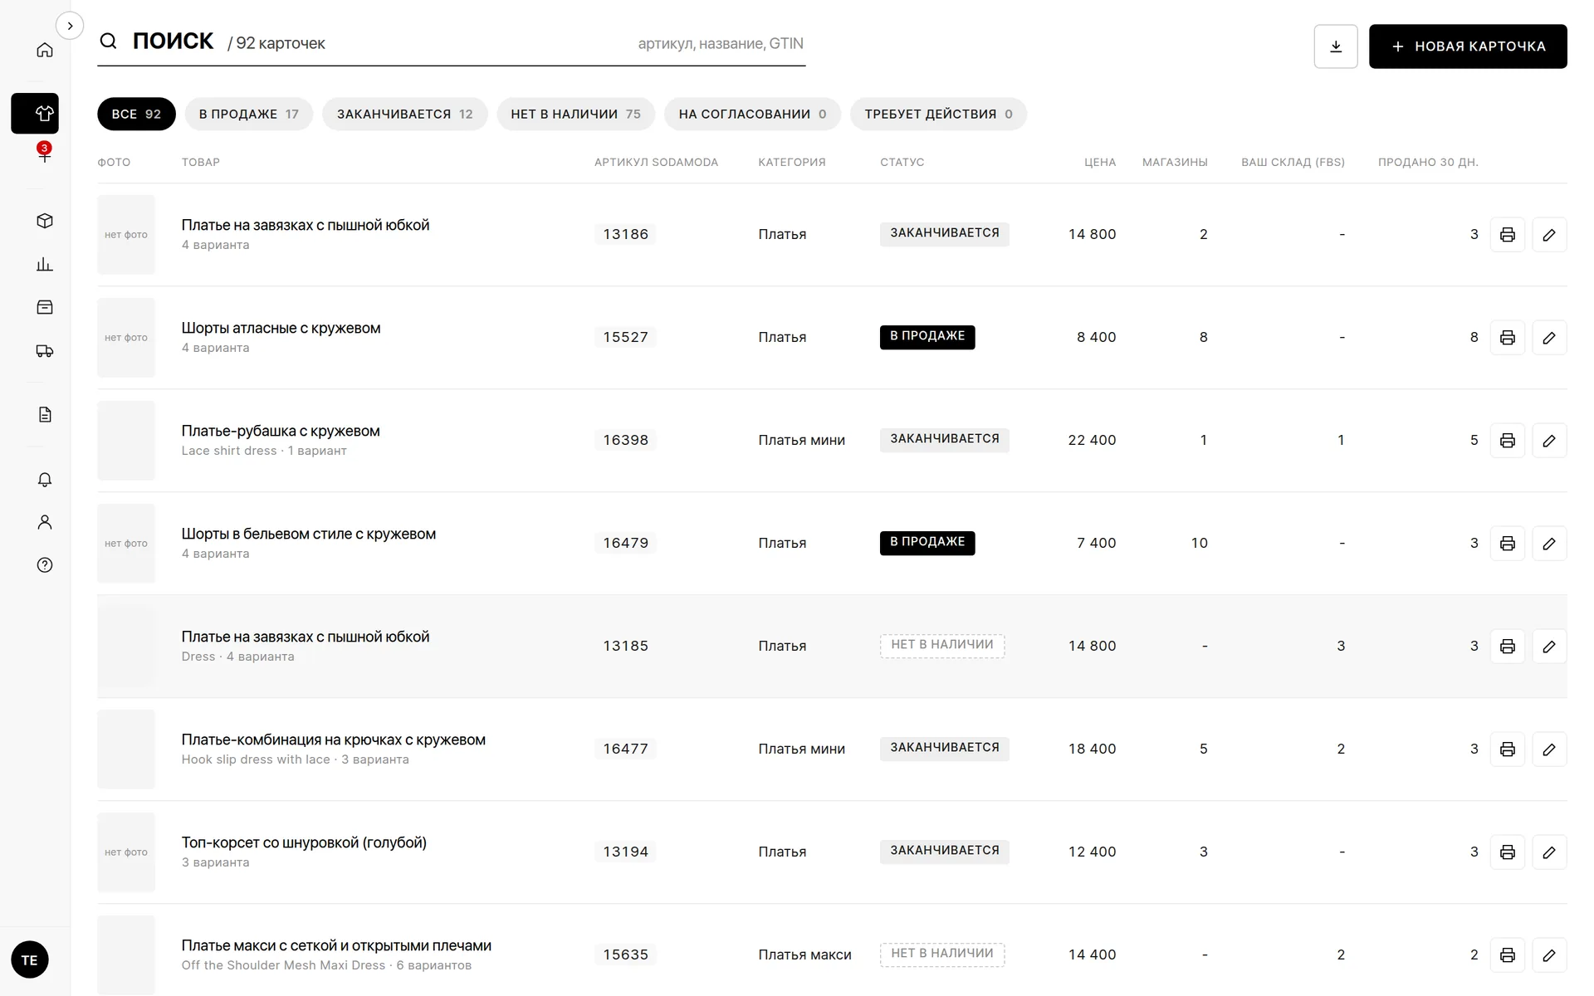Switch to the В ПРОДАЖЕ 17 tab

pyautogui.click(x=248, y=114)
